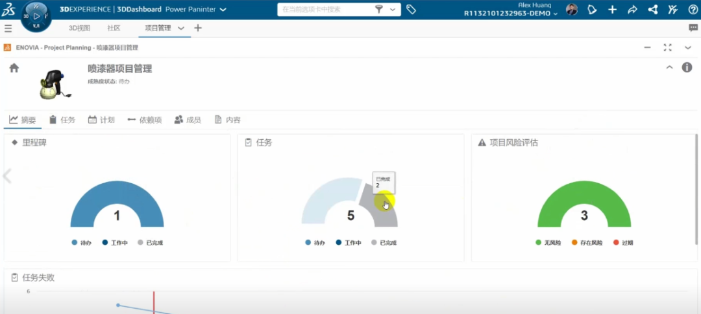Toggle 存在风险 legend in risk chart

point(587,243)
